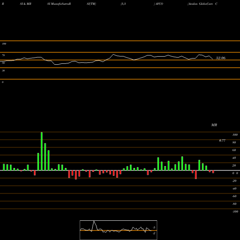Click the MR axis label 60
240x240 pixels.
point(234,150)
